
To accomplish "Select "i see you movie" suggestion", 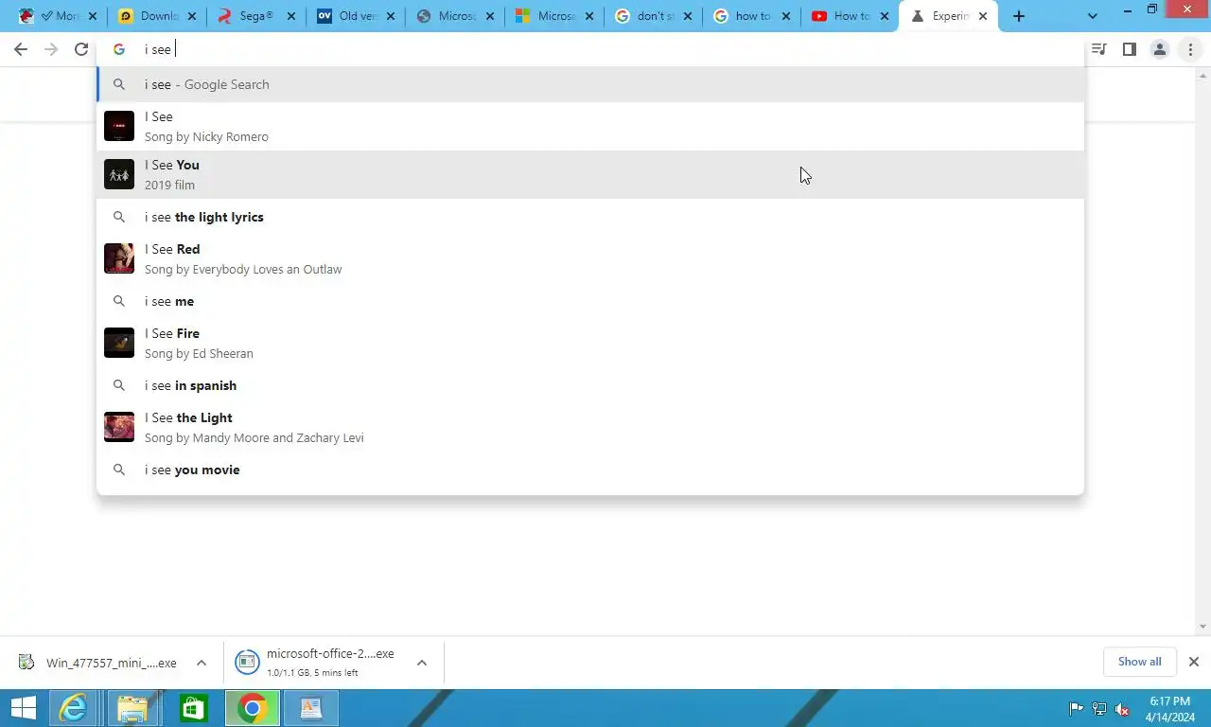I will pos(590,470).
